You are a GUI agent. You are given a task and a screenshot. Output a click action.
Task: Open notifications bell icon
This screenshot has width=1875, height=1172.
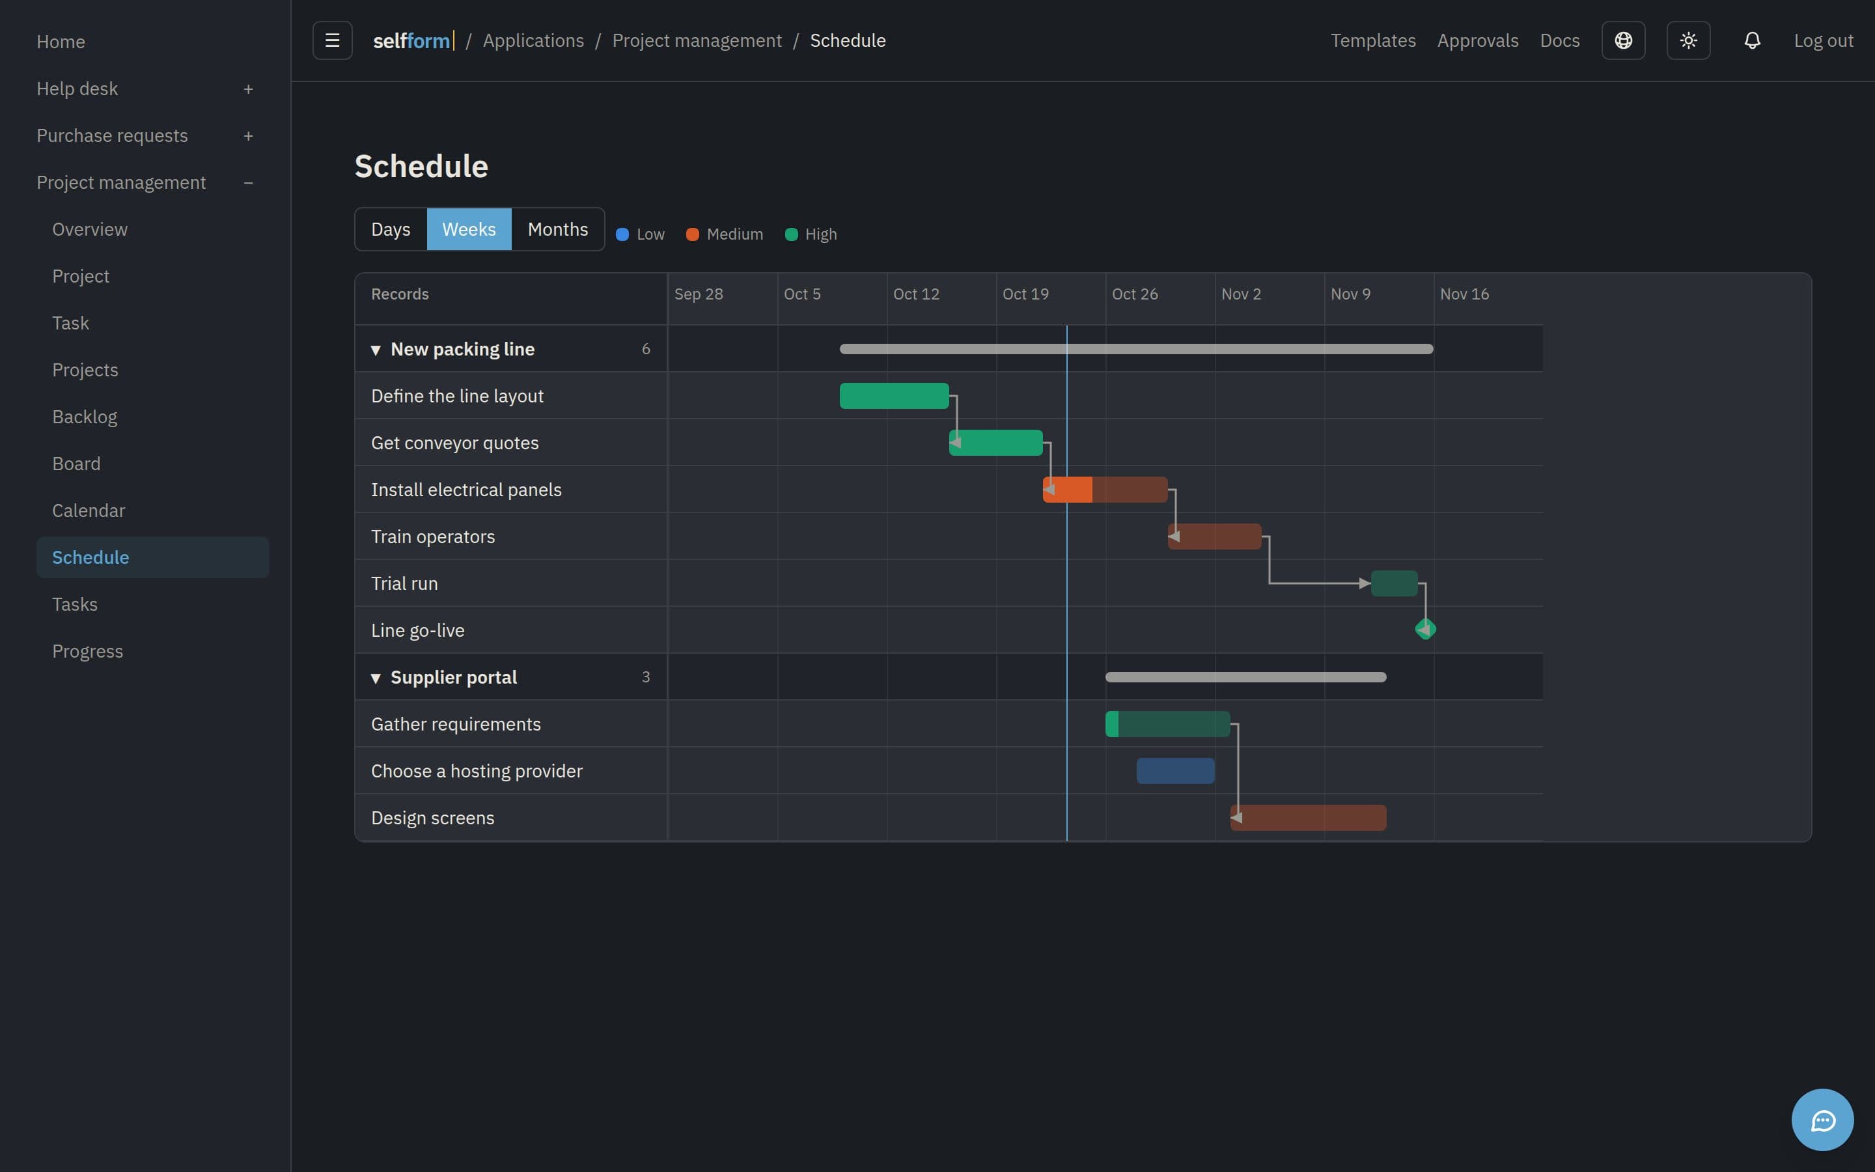click(1752, 40)
